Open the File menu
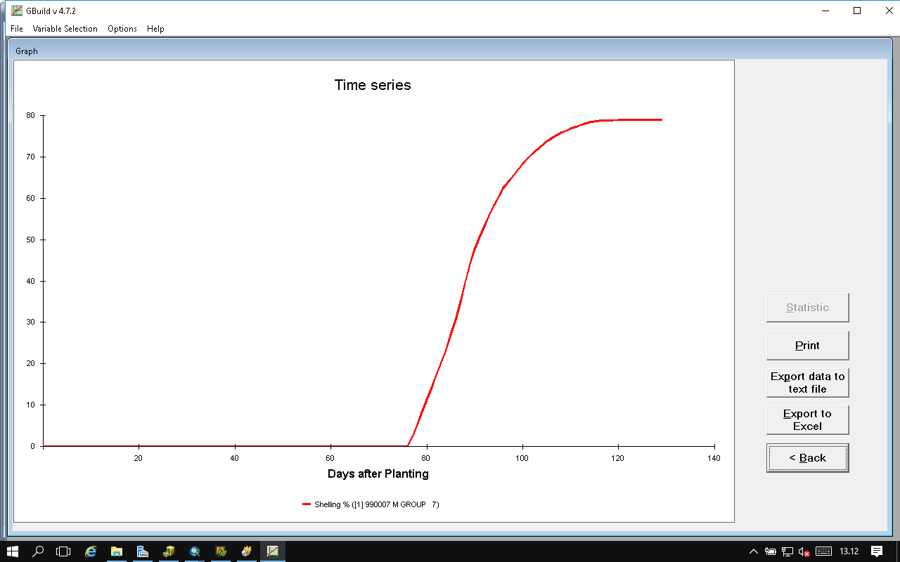The height and width of the screenshot is (562, 900). click(17, 29)
